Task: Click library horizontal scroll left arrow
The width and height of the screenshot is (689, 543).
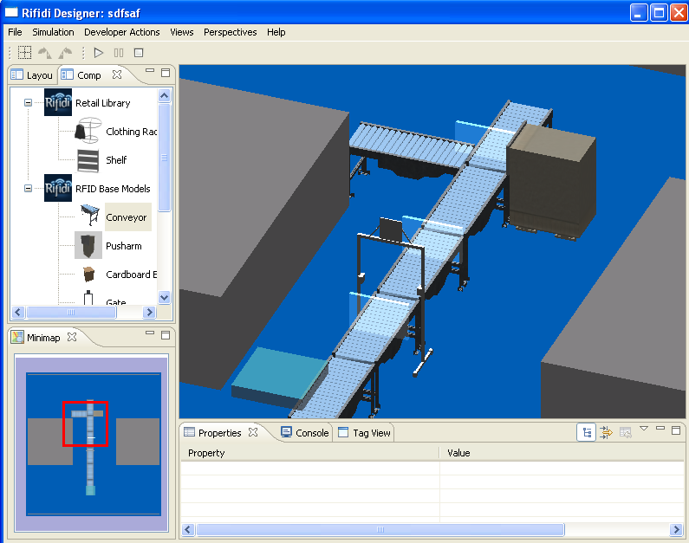Action: point(17,312)
